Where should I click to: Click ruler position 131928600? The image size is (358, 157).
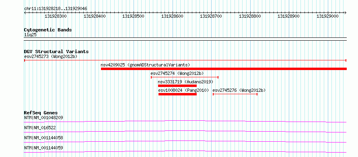172,16
